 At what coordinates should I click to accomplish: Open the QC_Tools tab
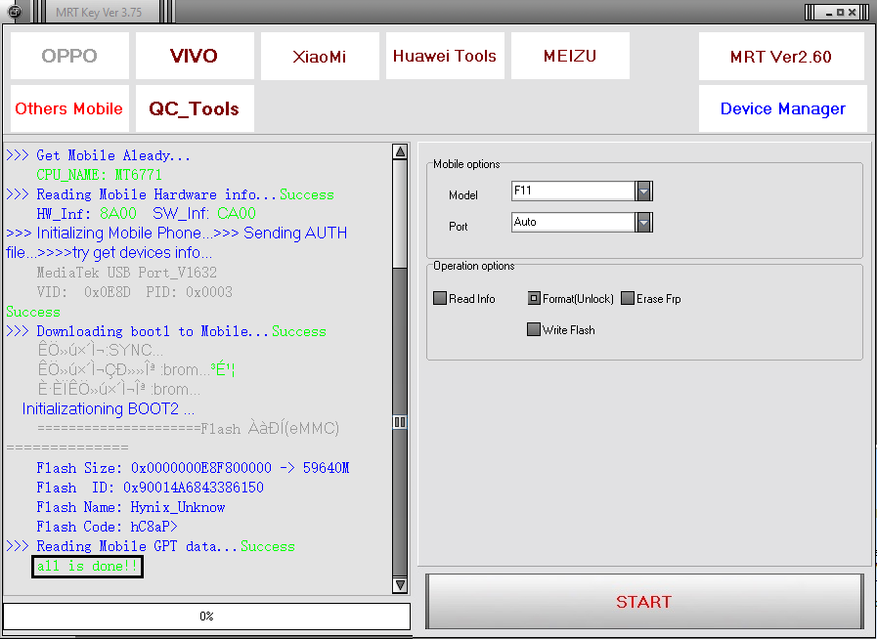[195, 108]
